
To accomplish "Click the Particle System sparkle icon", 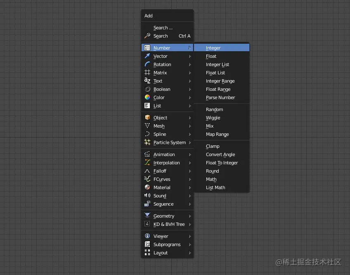I will [x=147, y=142].
